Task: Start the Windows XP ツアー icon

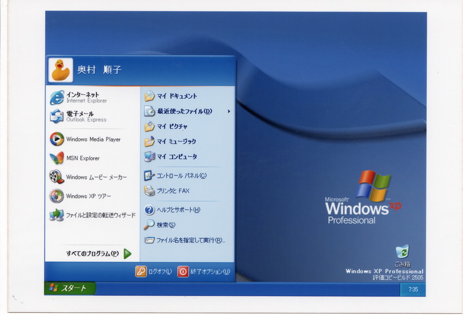Action: coord(57,196)
